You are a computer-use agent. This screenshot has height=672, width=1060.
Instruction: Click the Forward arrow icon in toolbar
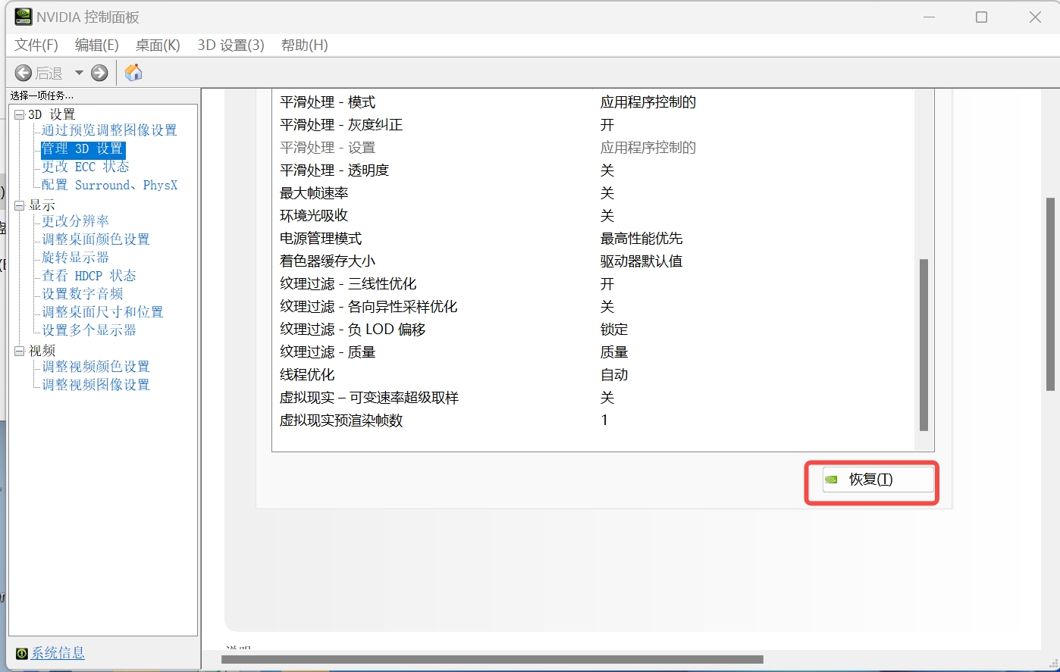coord(99,73)
